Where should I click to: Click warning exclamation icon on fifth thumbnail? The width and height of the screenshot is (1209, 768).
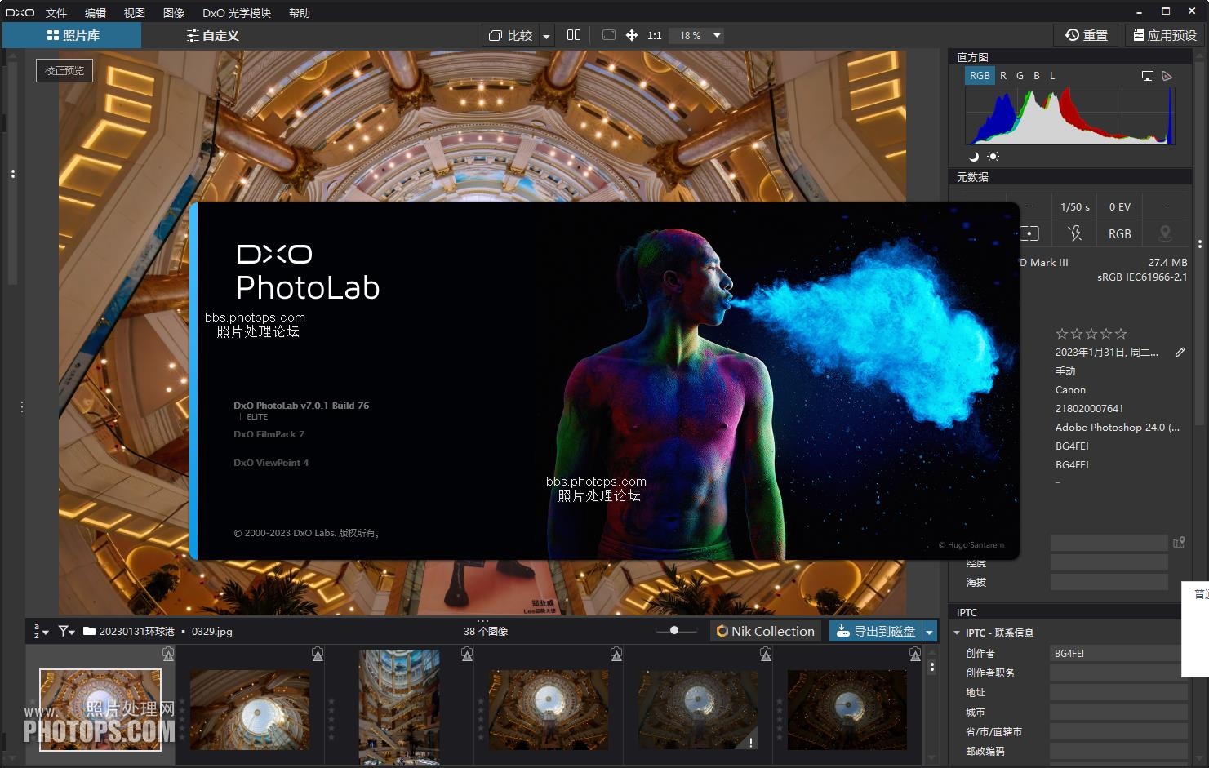750,742
